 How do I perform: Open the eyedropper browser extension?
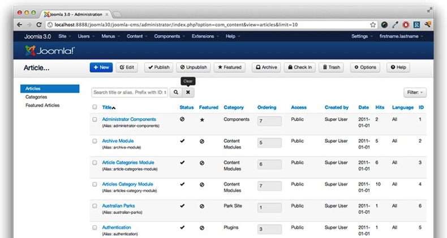(395, 25)
